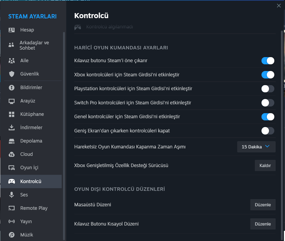Click the Remote Play cast icon

[x=11, y=208]
